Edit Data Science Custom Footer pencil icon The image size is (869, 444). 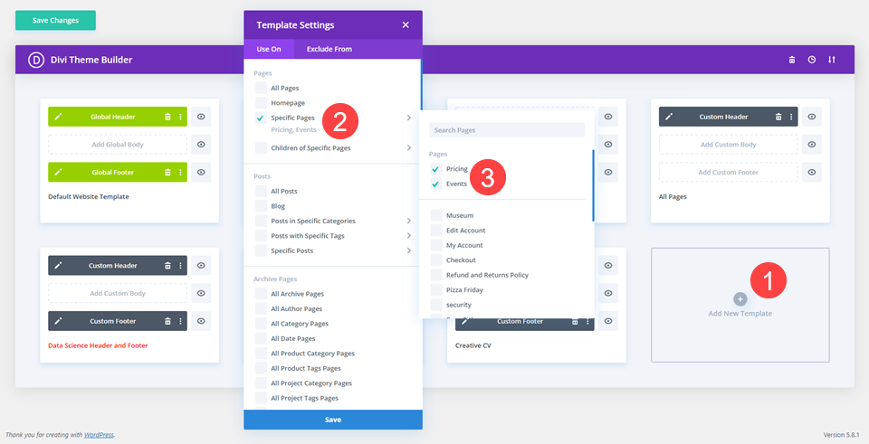58,321
